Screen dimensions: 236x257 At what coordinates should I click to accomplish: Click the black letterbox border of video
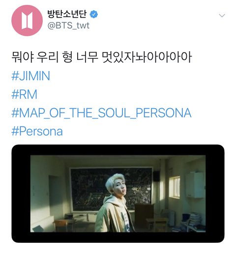(x=118, y=150)
